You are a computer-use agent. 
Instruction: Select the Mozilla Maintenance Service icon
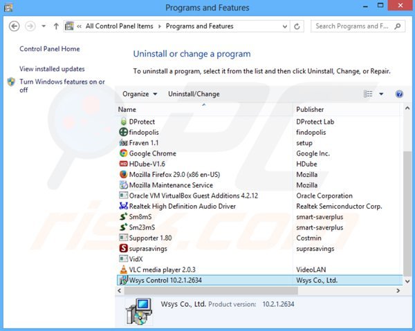pos(123,185)
